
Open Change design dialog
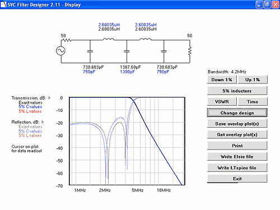point(237,113)
